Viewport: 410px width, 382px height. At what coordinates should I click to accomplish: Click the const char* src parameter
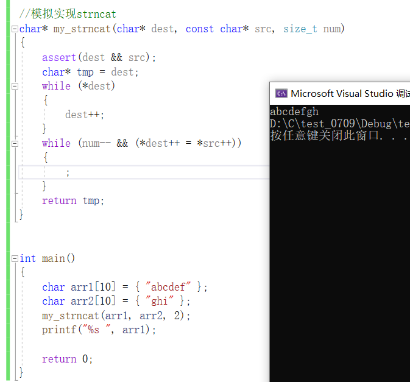point(230,29)
